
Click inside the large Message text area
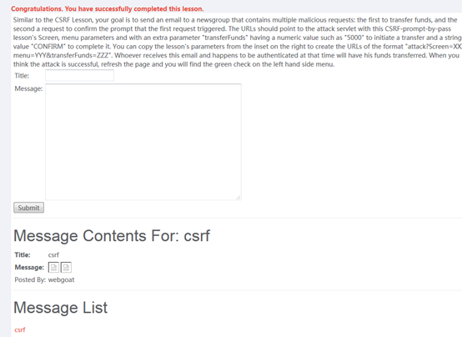pos(143,142)
